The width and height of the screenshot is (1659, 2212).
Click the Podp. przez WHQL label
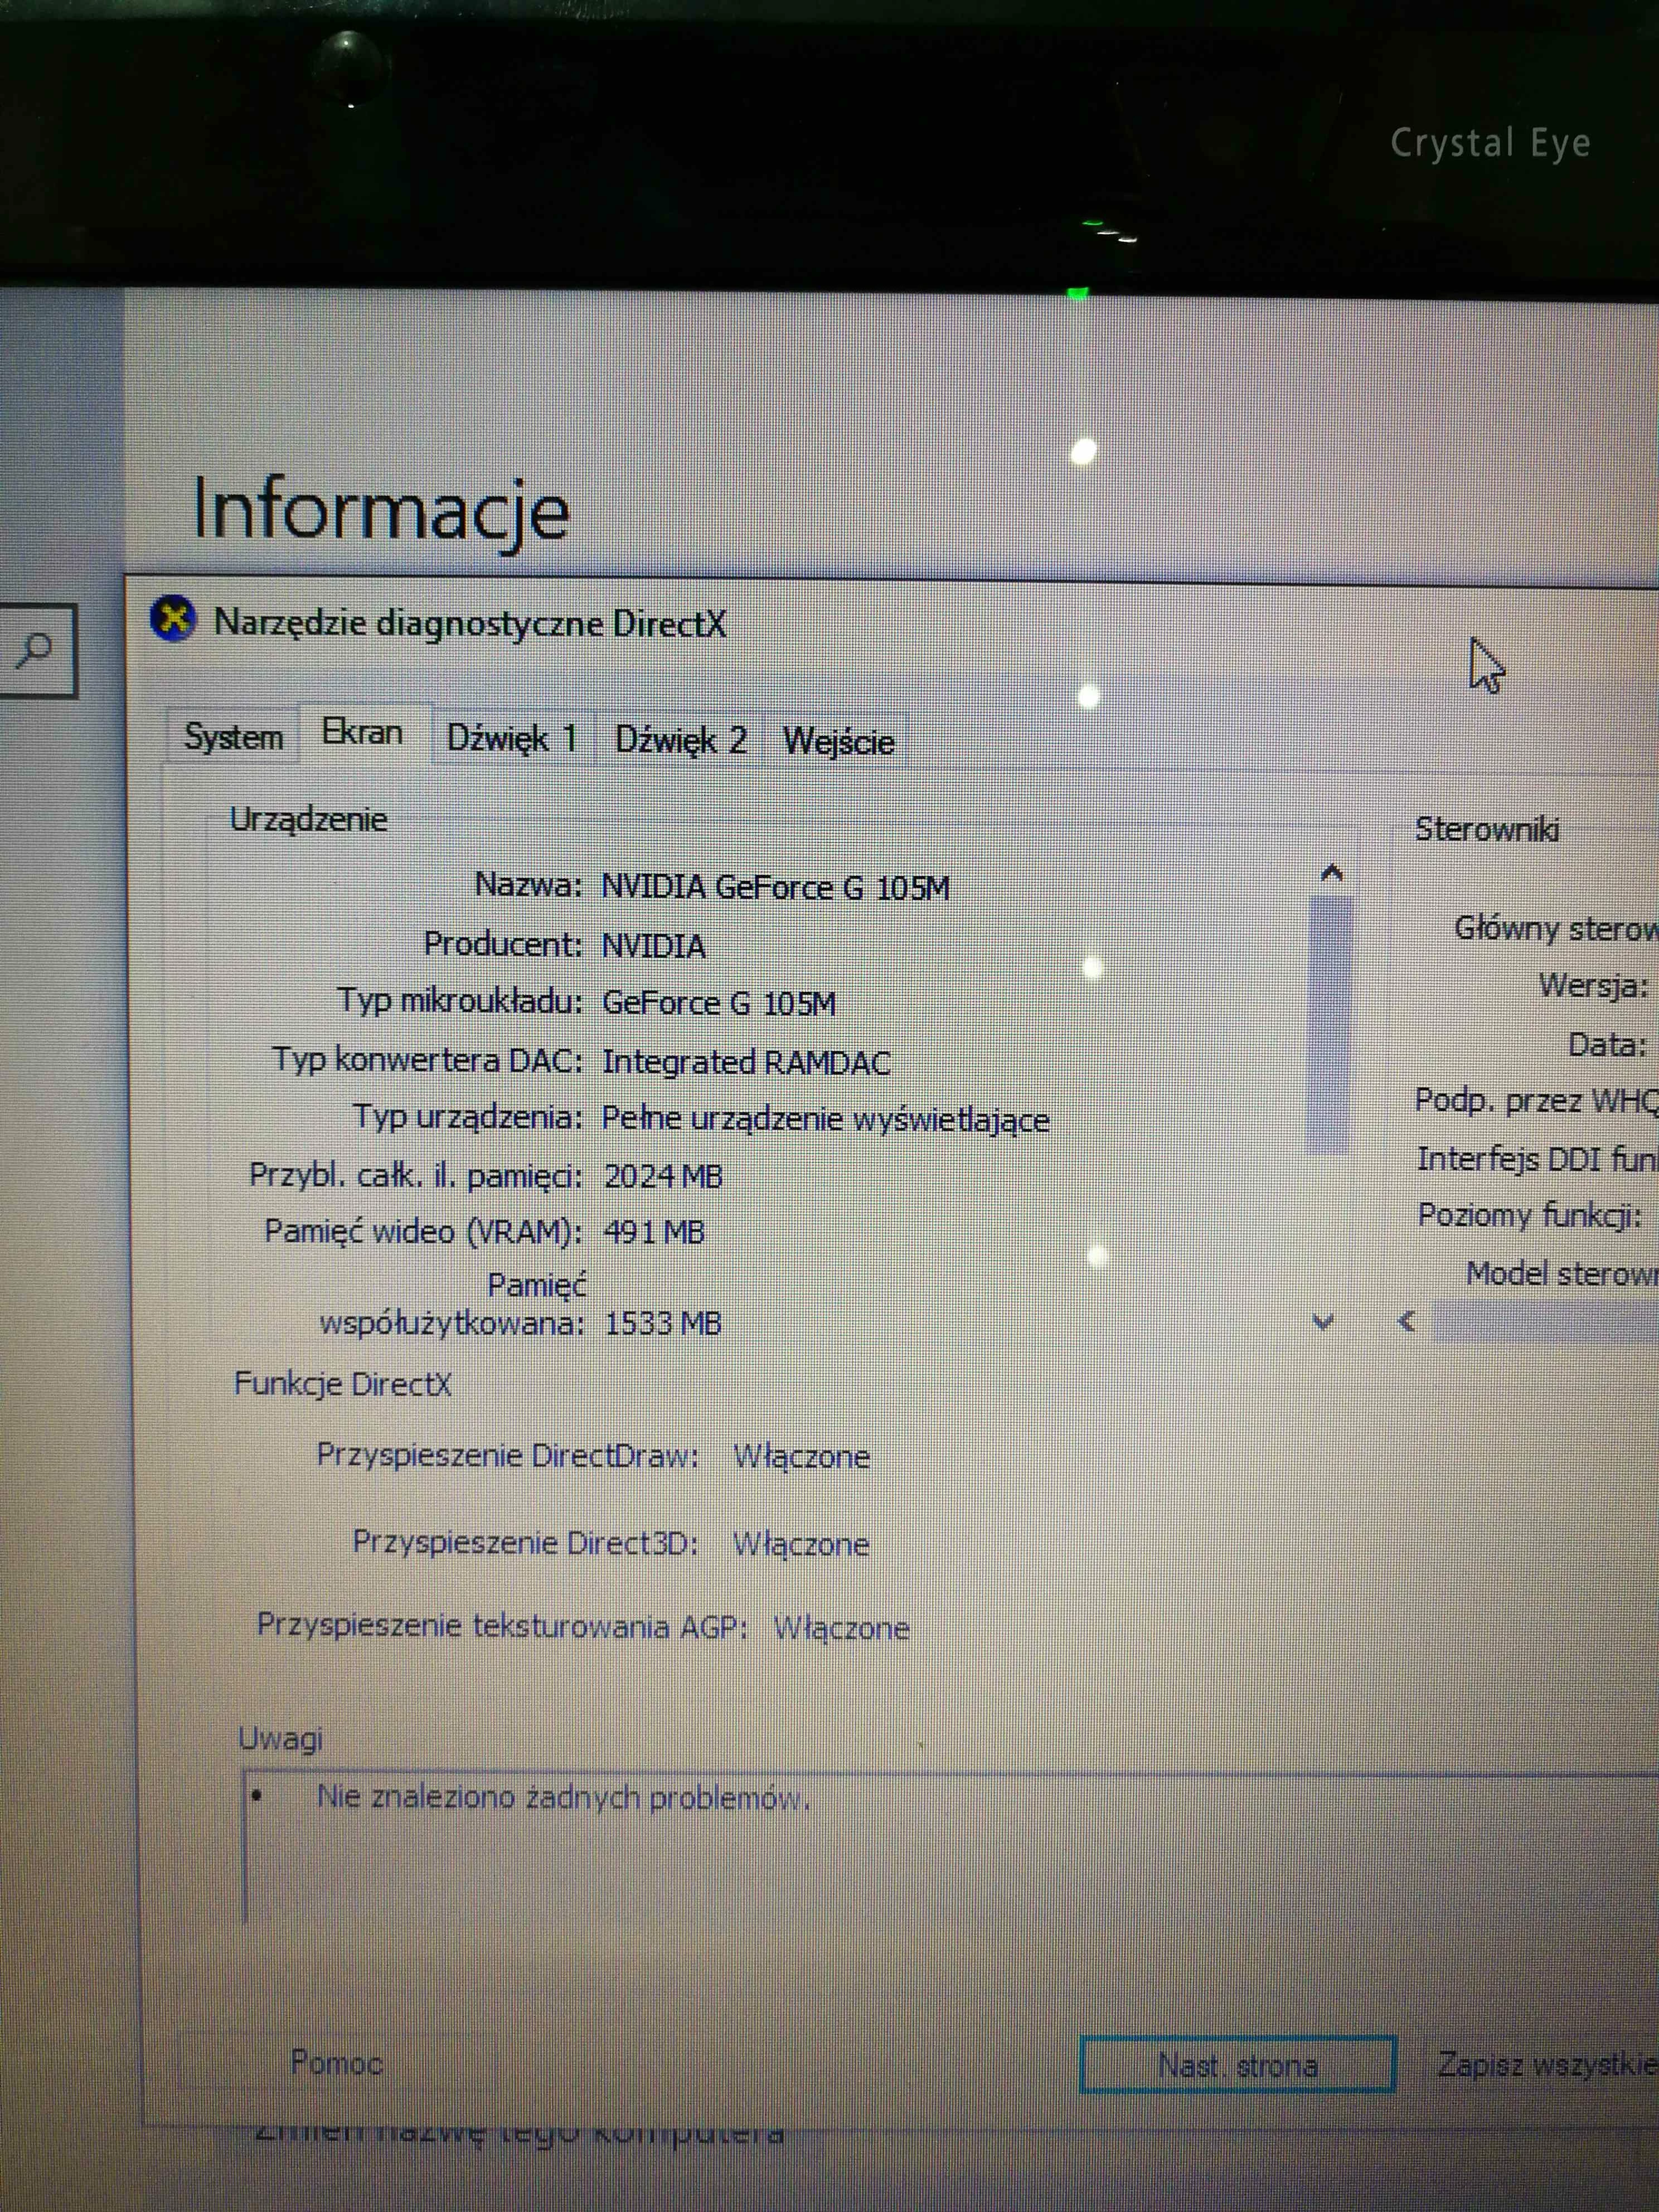[x=1536, y=1102]
